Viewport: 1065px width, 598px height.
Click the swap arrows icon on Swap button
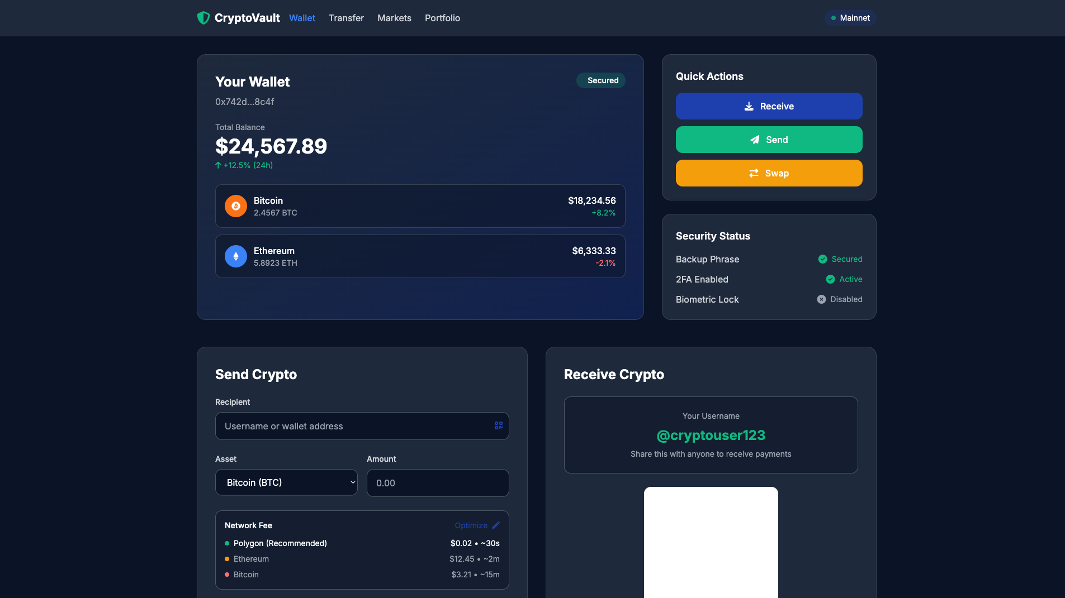[753, 173]
